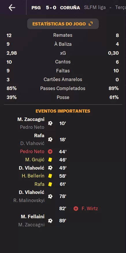This screenshot has height=253, width=126.
Task: Open Estatísticas do Jogo expanded view
Action: click(63, 24)
